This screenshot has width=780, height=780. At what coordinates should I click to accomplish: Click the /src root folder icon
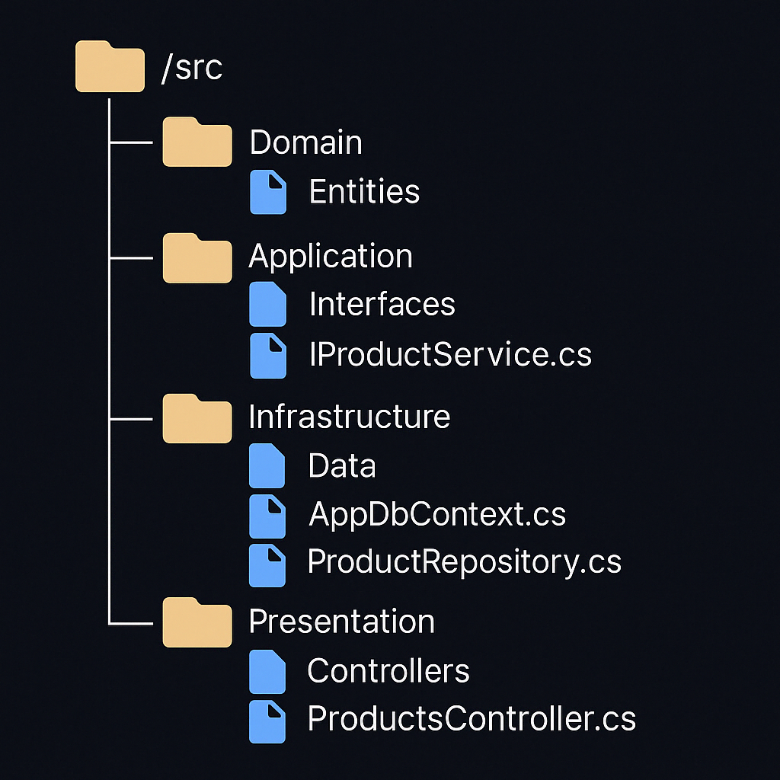pyautogui.click(x=110, y=66)
